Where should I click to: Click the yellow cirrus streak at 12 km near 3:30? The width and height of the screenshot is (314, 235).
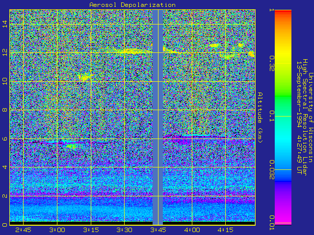point(130,50)
